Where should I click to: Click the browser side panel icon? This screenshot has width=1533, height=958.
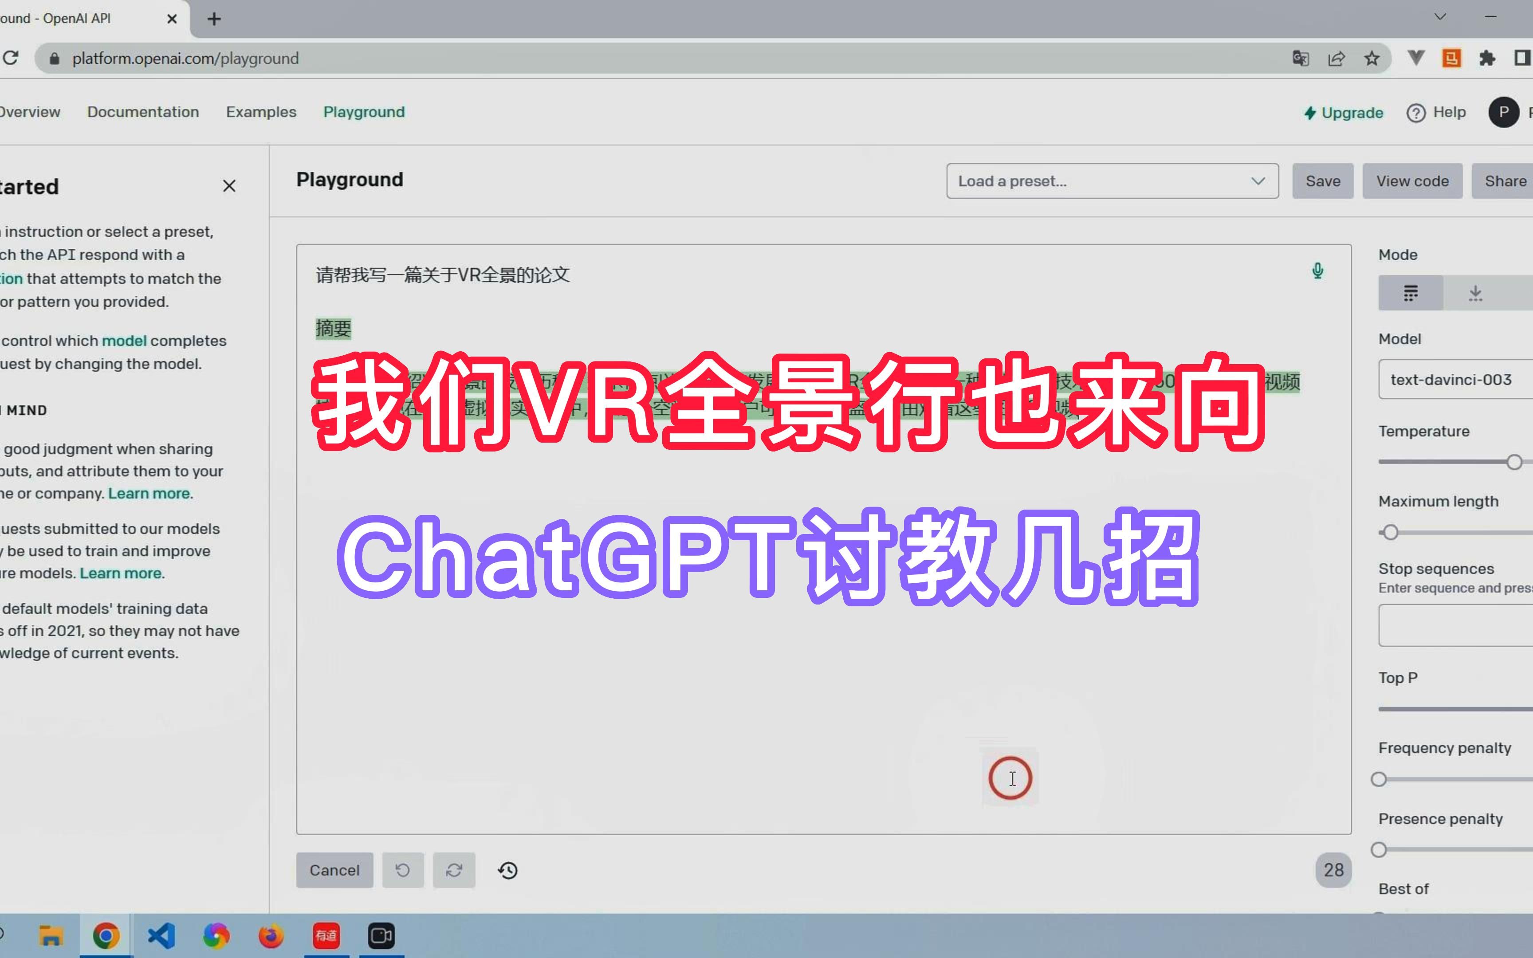coord(1523,58)
